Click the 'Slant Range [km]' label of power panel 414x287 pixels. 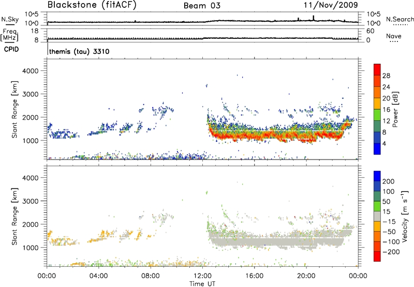14,109
